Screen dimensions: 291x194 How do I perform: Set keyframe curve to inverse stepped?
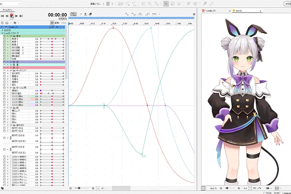148,14
